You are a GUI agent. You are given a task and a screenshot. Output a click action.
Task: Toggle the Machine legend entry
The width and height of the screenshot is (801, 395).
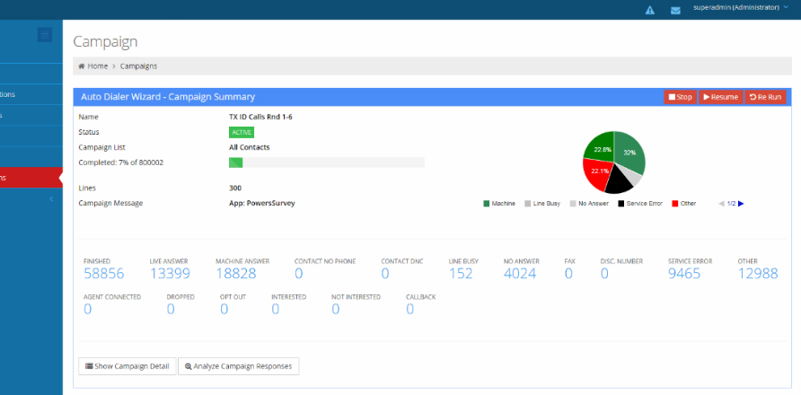[x=498, y=204]
